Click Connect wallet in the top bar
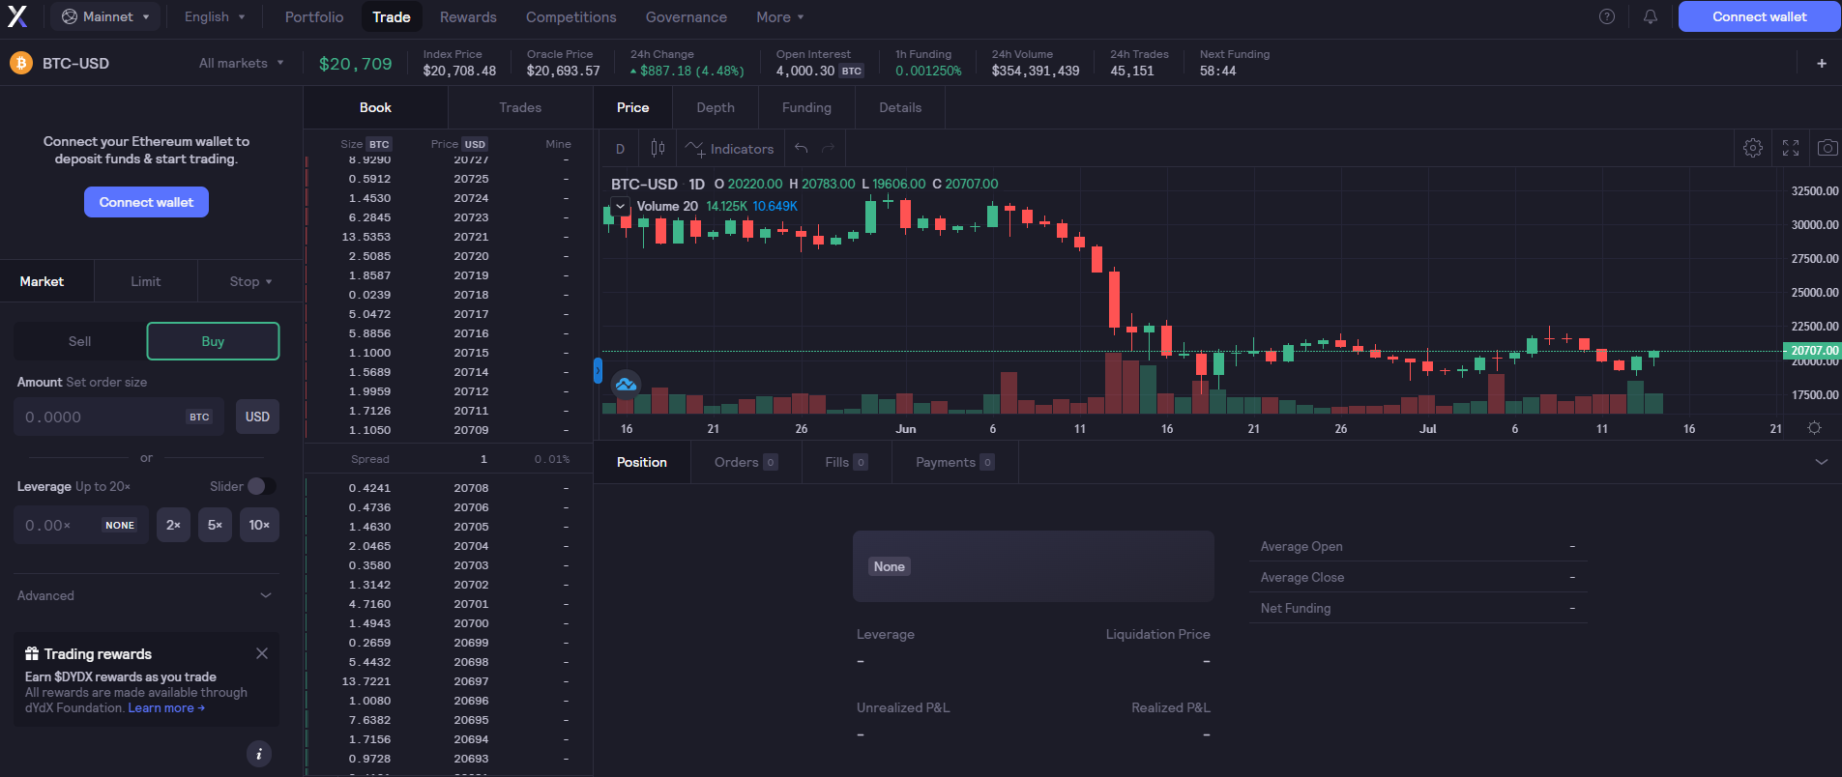 tap(1760, 16)
